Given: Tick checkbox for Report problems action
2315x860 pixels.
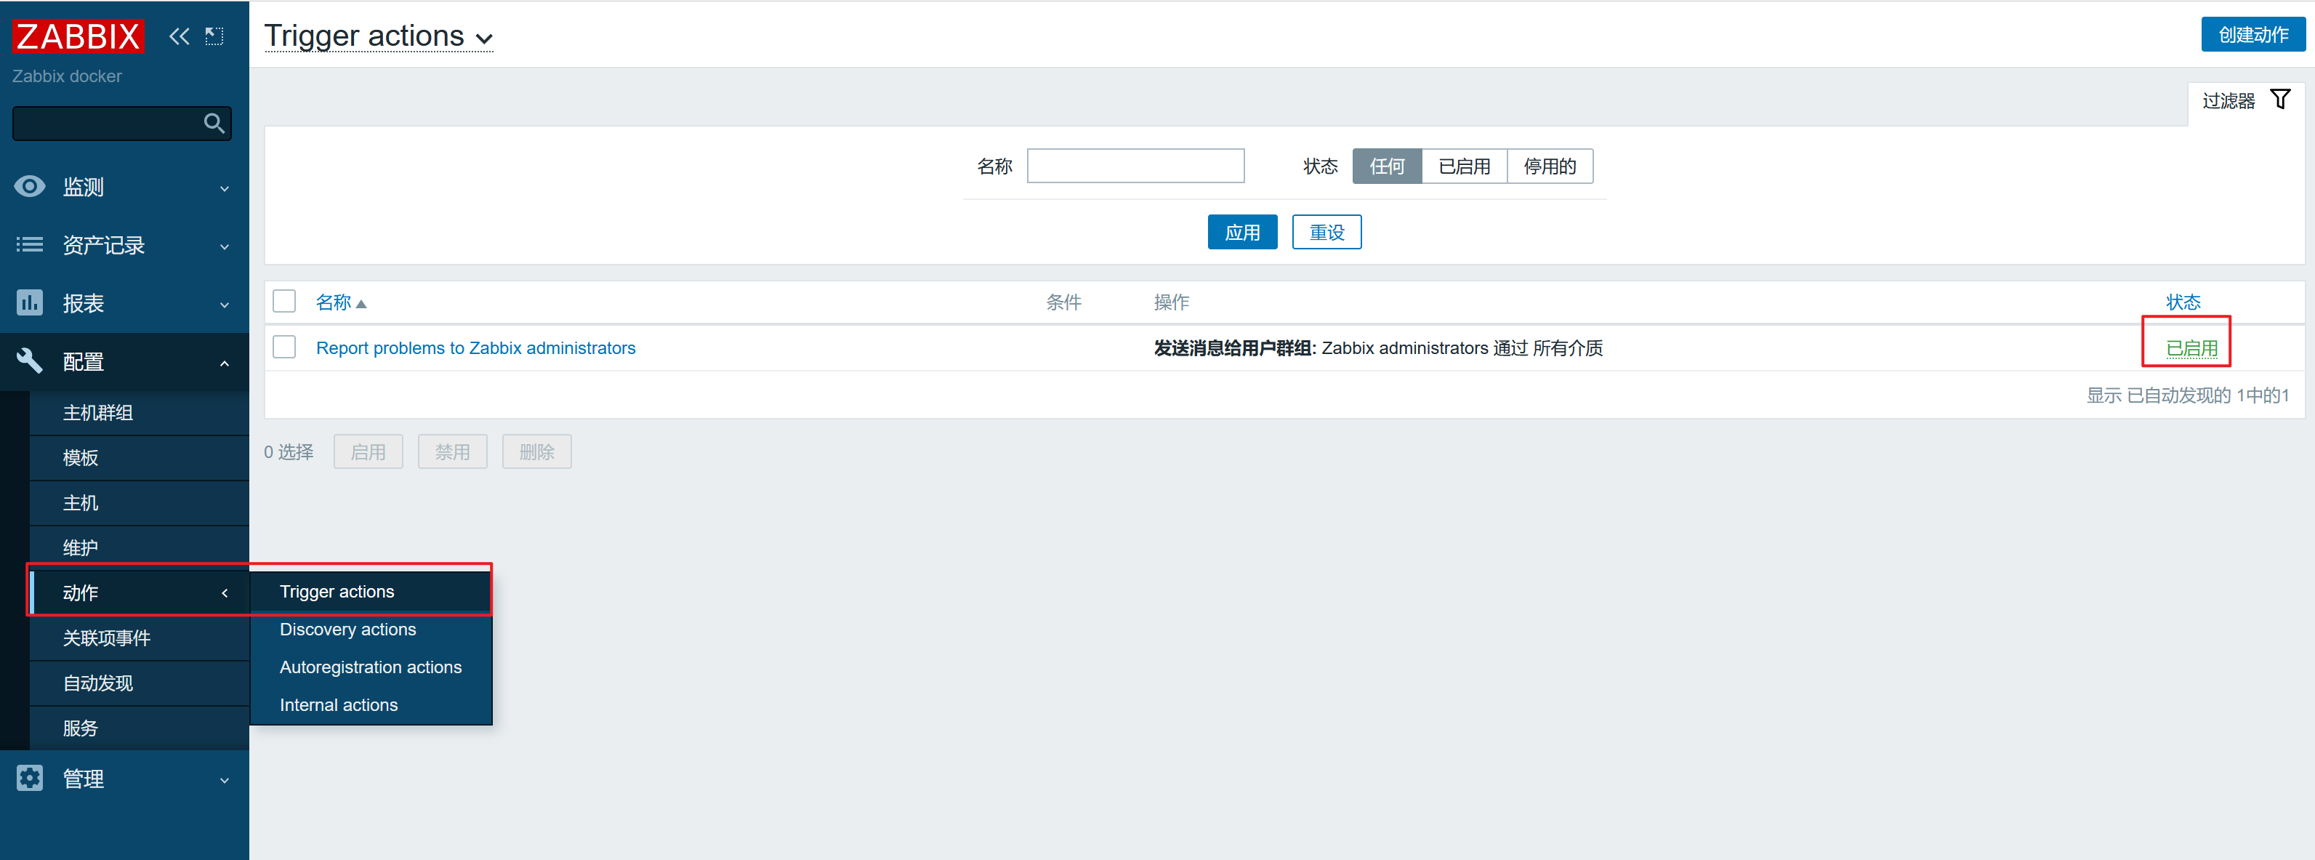Looking at the screenshot, I should (x=284, y=347).
